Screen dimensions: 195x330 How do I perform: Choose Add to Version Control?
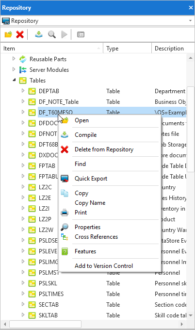coord(104,266)
